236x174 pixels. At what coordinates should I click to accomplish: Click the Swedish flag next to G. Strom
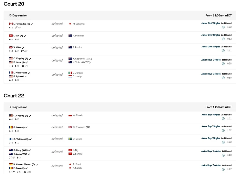tap(70, 139)
